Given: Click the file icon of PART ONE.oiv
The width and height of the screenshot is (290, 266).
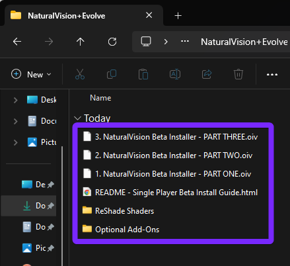Looking at the screenshot, I should point(87,173).
